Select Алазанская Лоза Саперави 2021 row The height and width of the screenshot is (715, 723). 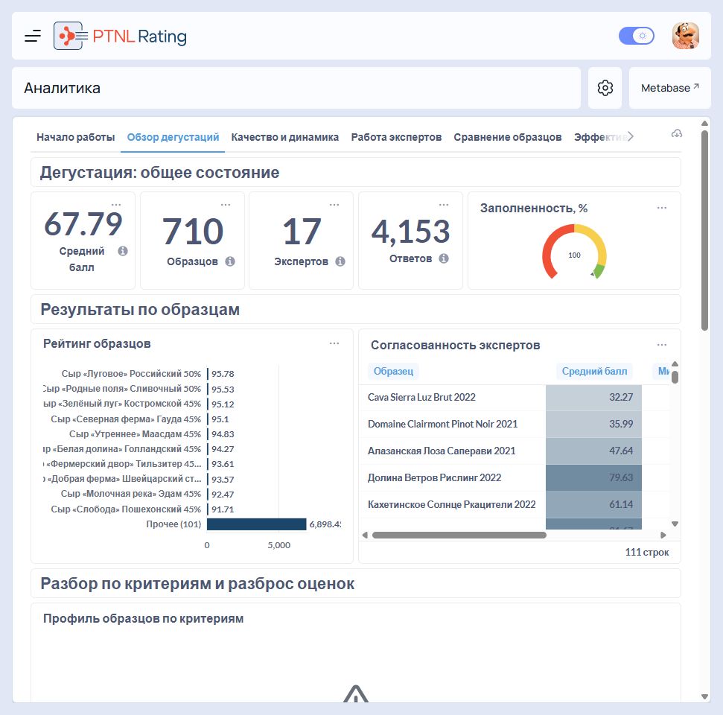pyautogui.click(x=514, y=451)
